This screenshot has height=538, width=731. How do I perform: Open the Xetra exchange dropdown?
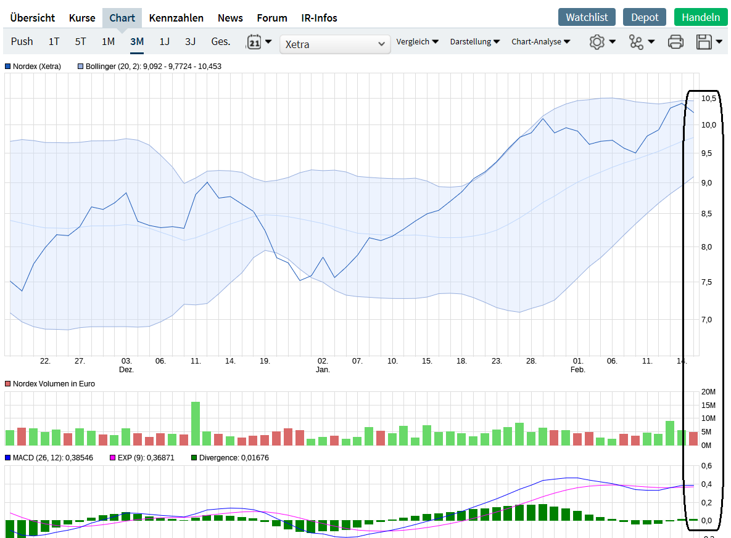335,44
